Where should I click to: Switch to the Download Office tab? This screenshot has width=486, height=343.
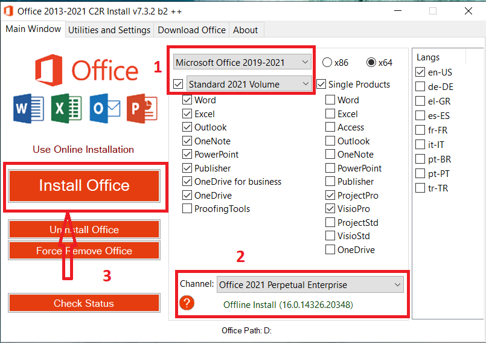pos(191,30)
